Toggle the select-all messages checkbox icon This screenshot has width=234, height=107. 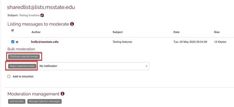[13, 30]
